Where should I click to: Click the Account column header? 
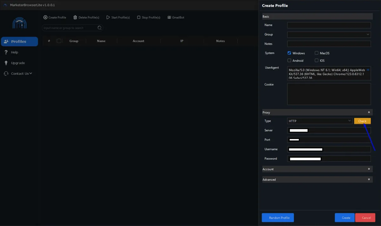pyautogui.click(x=138, y=41)
